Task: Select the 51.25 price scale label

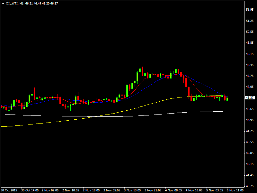Action: click(250, 21)
